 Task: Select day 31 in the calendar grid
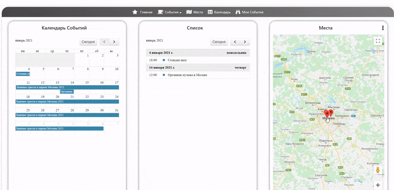pos(116,110)
